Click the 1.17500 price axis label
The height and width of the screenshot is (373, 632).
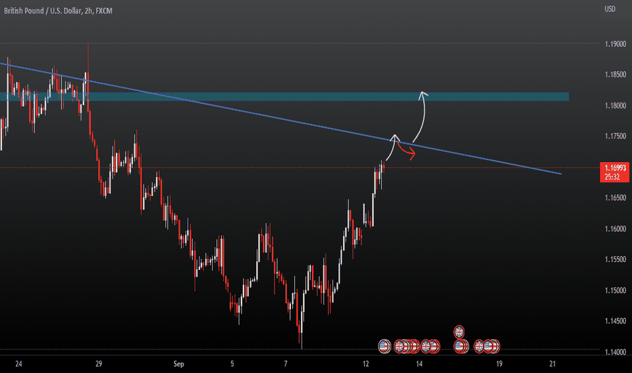pyautogui.click(x=616, y=136)
